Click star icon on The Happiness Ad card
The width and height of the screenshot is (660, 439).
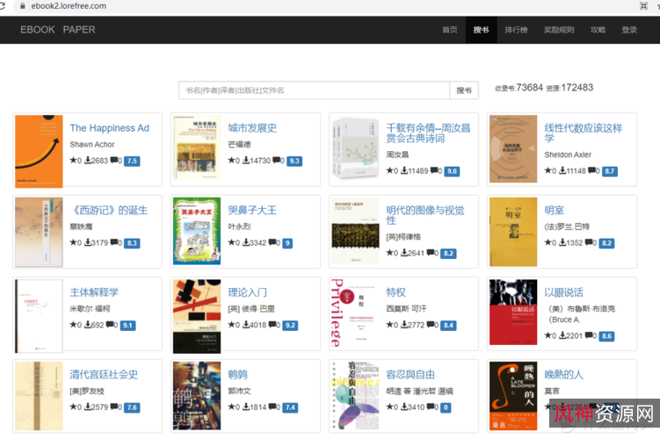tap(74, 161)
